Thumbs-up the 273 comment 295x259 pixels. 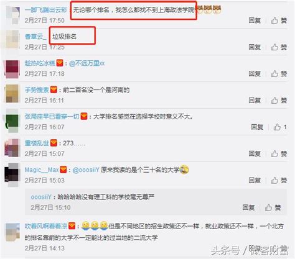(x=279, y=153)
